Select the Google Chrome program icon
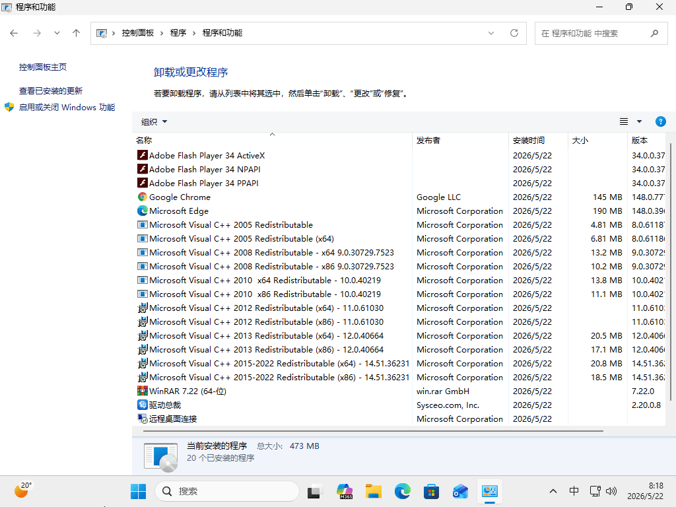Image resolution: width=676 pixels, height=507 pixels. click(143, 197)
